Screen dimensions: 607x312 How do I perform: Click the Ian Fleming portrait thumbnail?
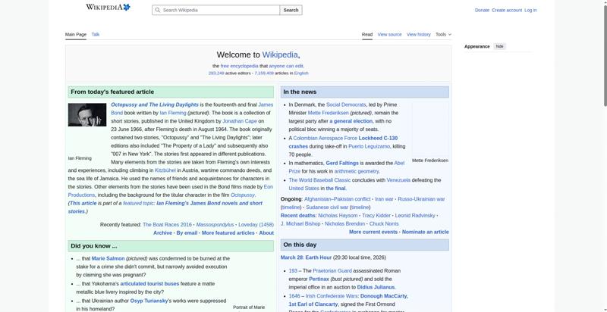(87, 115)
